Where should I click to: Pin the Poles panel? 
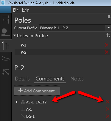click(109, 17)
